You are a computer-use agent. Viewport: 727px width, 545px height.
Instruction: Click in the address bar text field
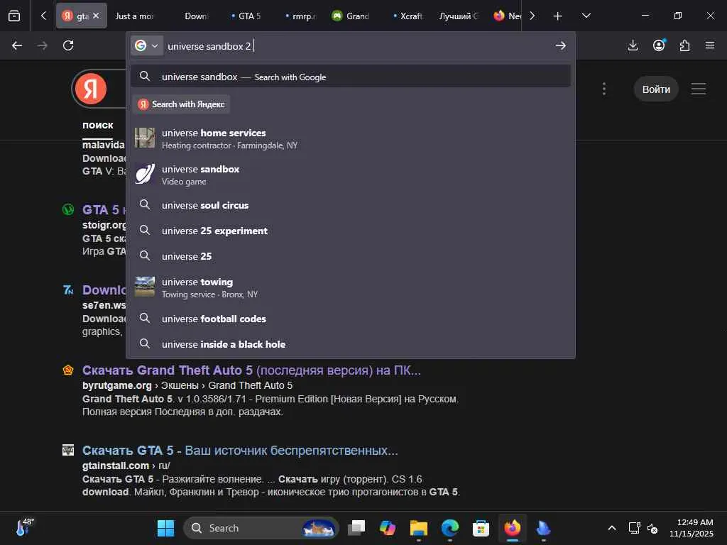coord(357,46)
